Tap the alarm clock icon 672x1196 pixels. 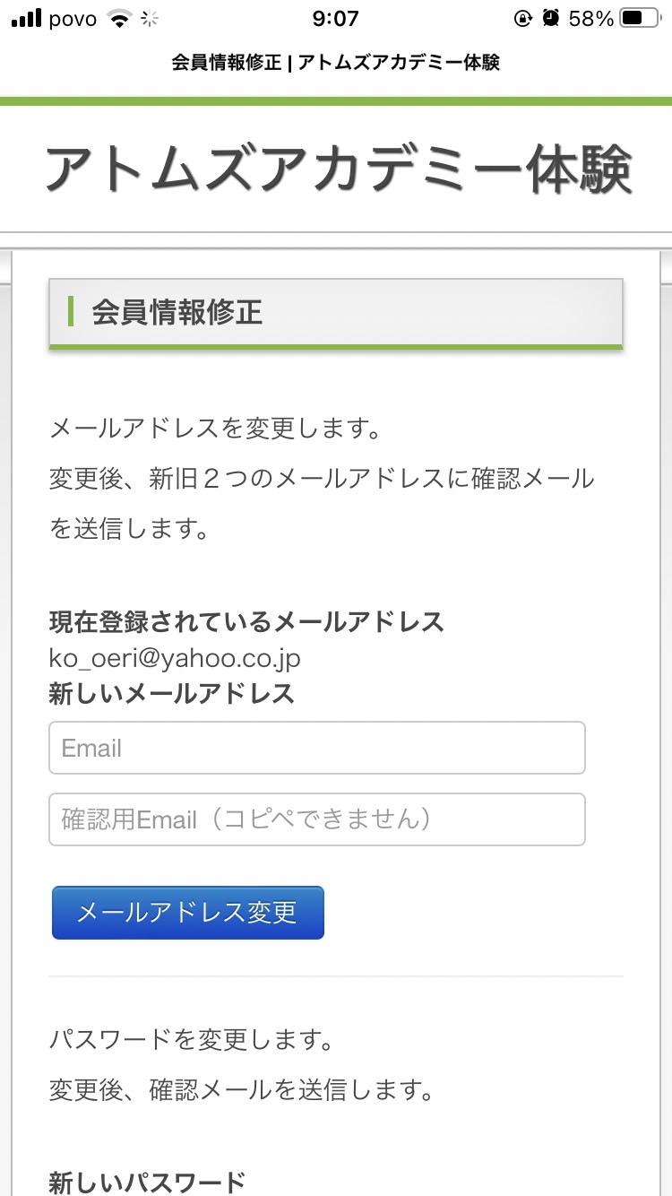pos(552,18)
